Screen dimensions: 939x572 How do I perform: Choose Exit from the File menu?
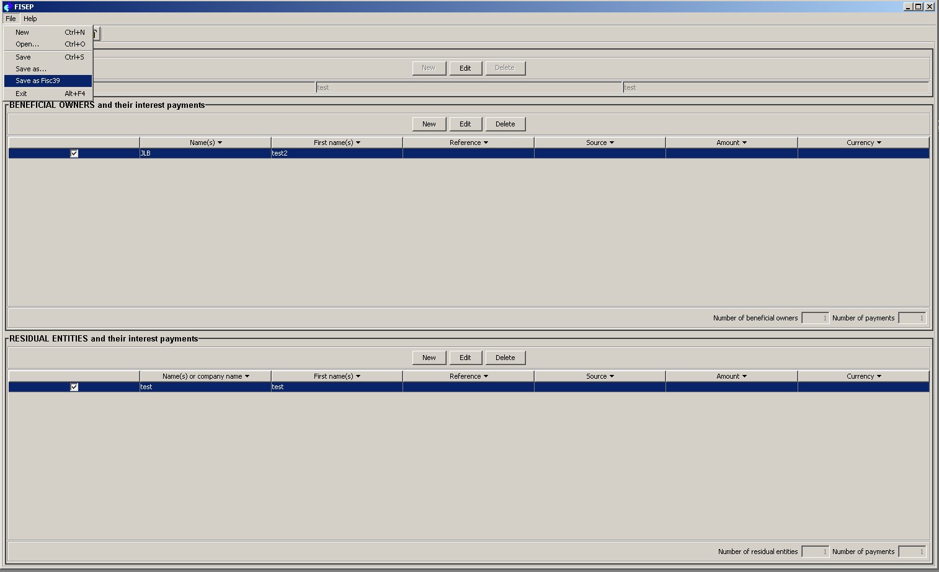21,94
